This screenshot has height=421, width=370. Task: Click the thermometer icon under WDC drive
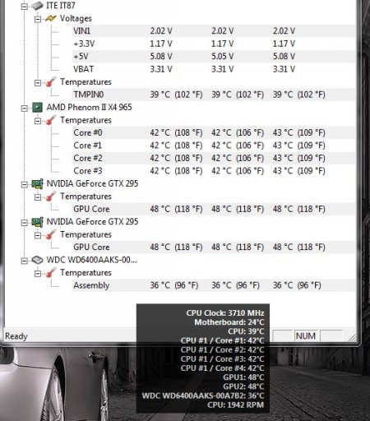[51, 272]
